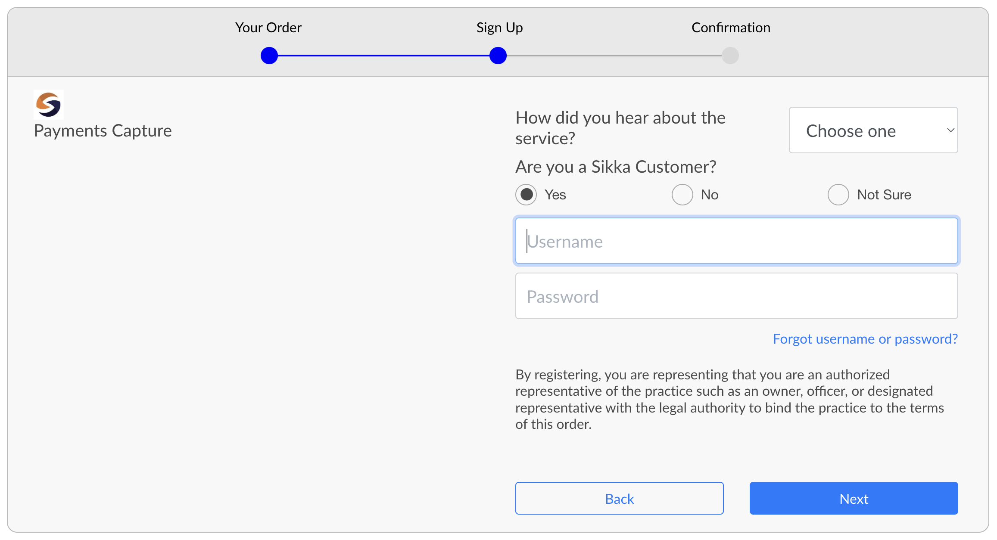Click the Your Order step label

(x=268, y=28)
